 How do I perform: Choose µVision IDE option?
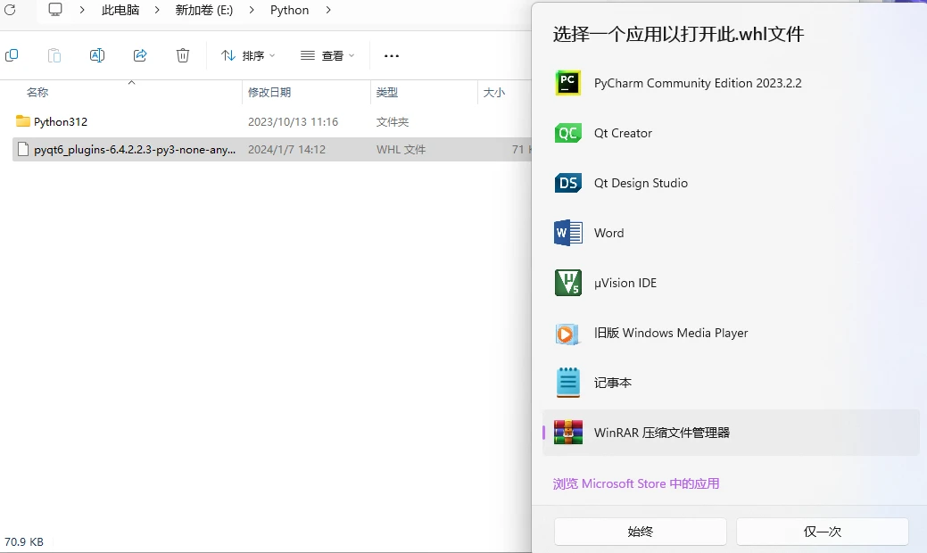point(731,283)
